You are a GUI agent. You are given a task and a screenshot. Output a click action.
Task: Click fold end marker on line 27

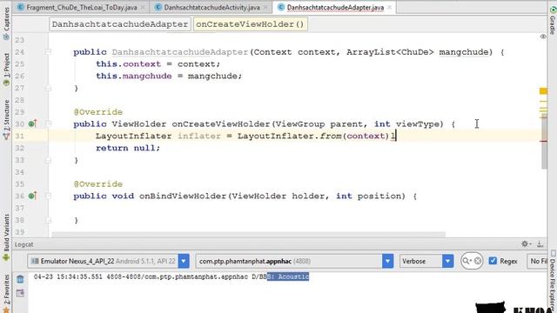49,88
